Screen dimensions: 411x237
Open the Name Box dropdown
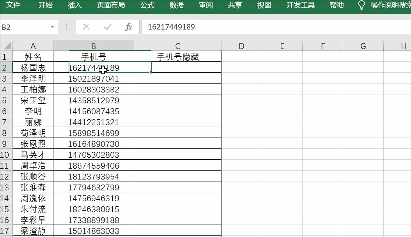(53, 27)
